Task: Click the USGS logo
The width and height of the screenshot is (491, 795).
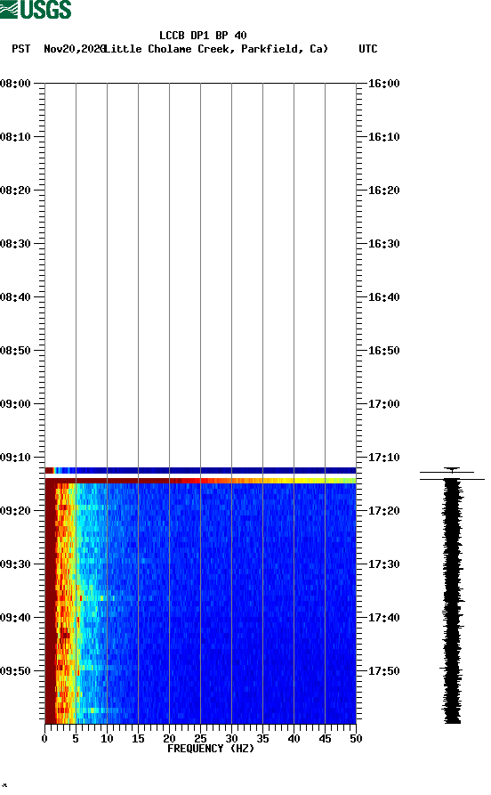Action: click(x=36, y=9)
